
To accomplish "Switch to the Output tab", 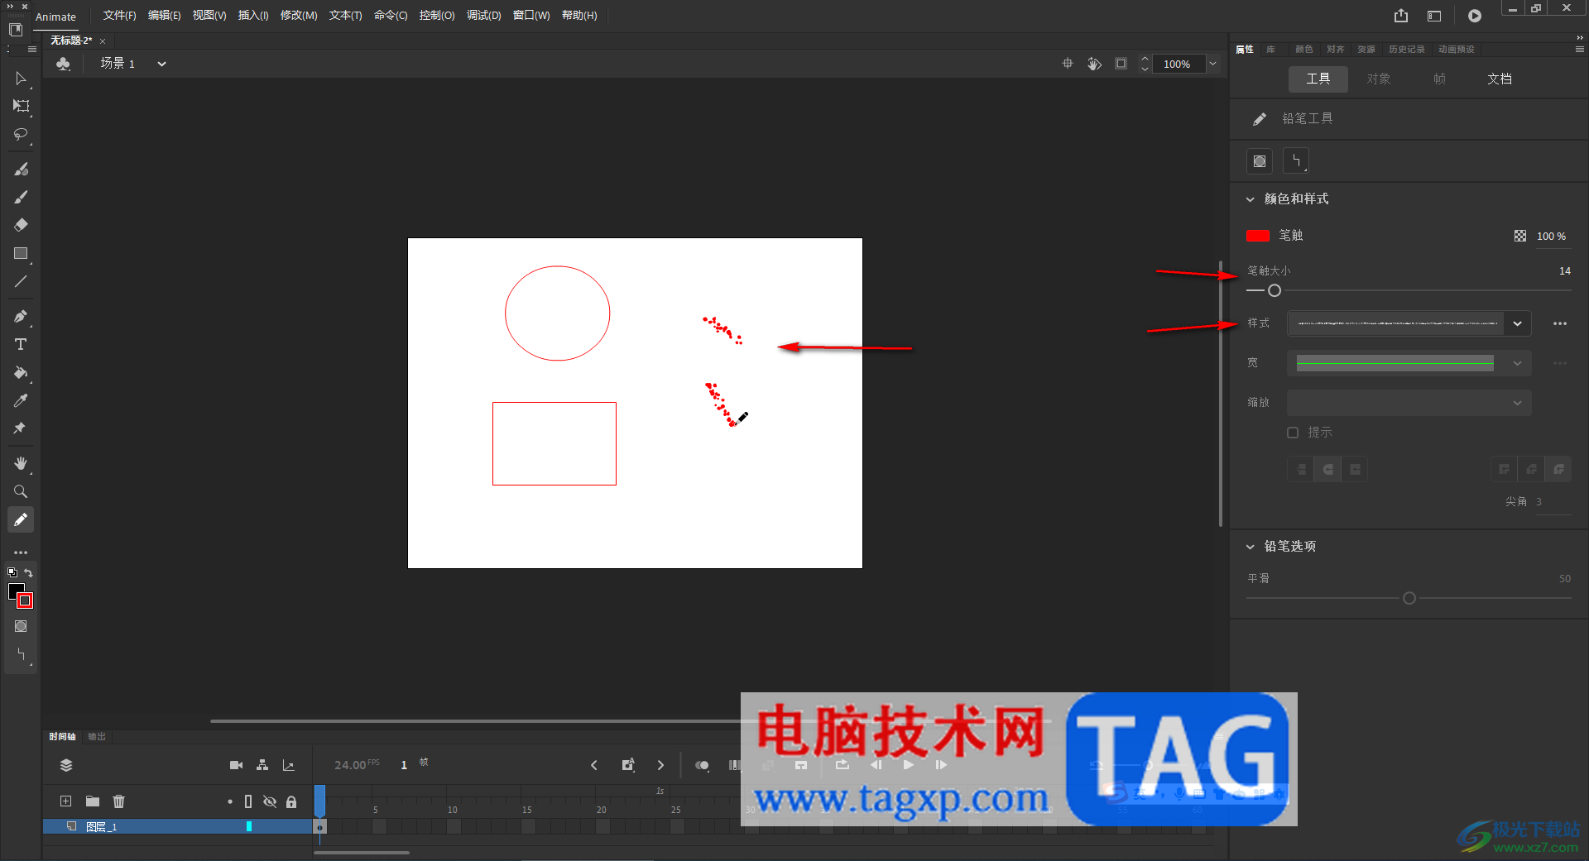I will [97, 736].
